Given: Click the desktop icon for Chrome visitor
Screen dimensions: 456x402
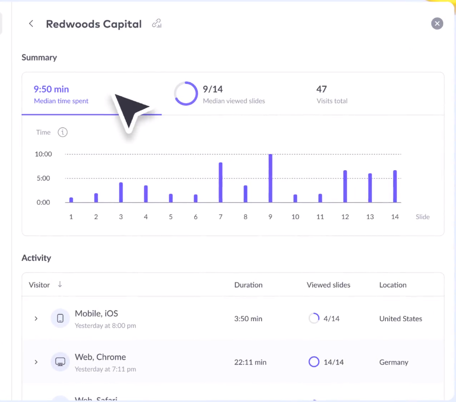Looking at the screenshot, I should click(60, 362).
